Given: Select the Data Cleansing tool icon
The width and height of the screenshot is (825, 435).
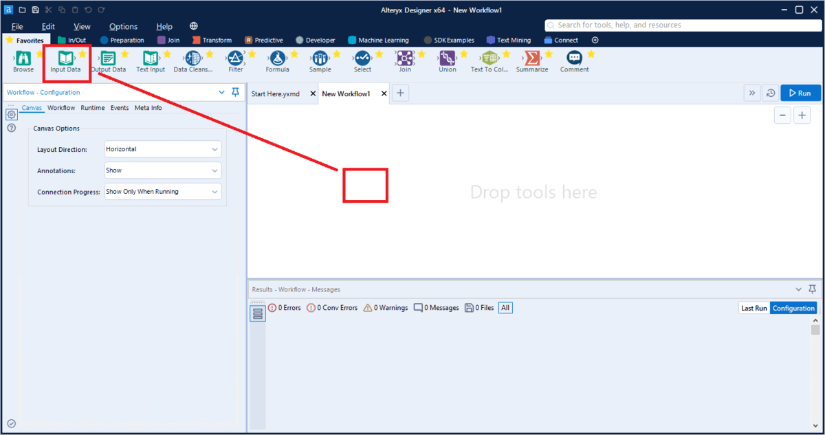Looking at the screenshot, I should (193, 58).
